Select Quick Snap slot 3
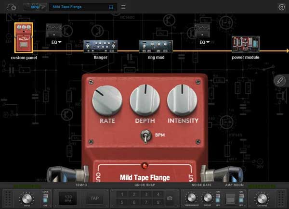 146,194
